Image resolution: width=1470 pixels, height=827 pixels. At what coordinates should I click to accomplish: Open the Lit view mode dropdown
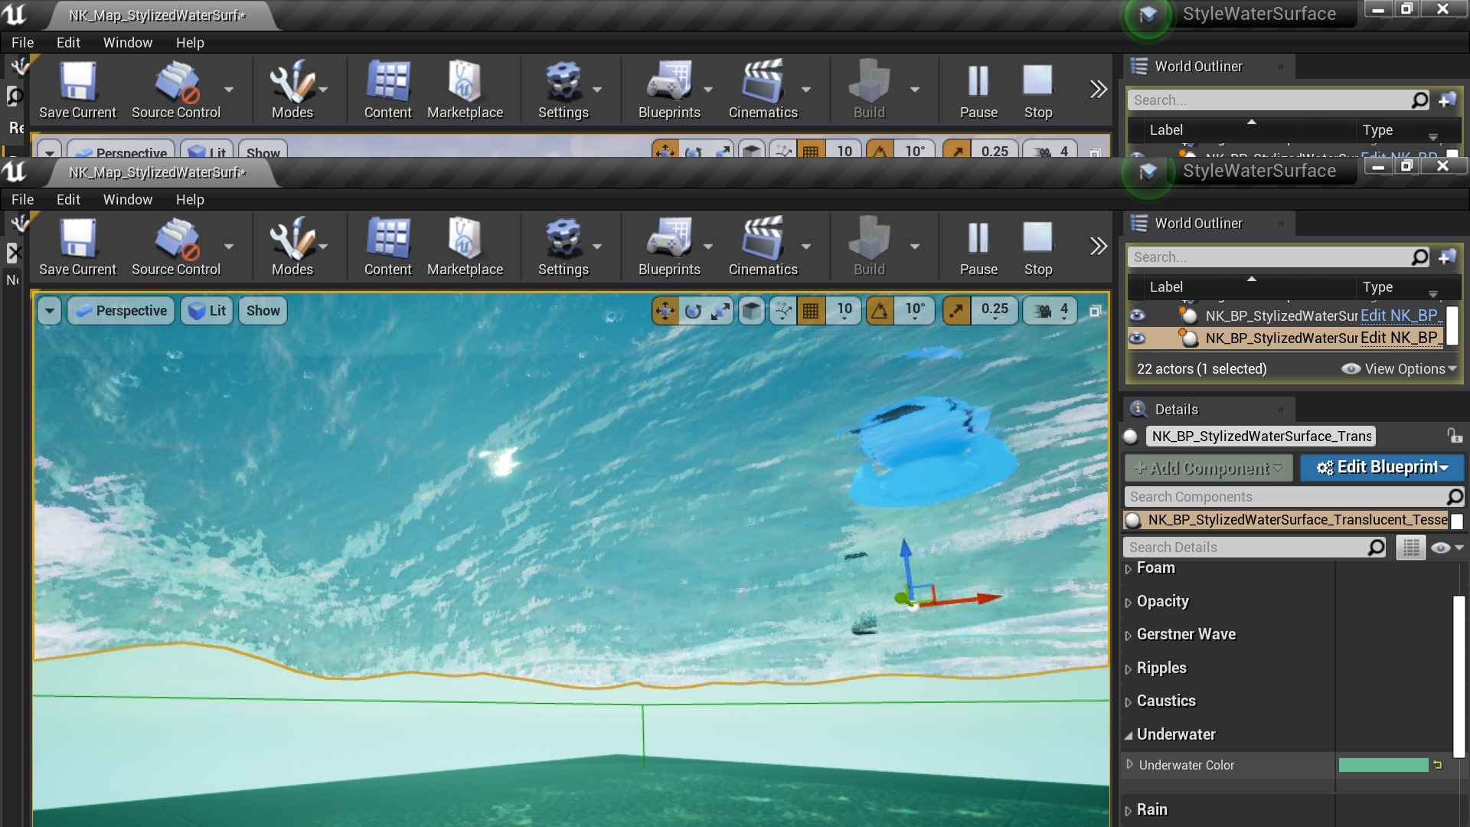(207, 311)
